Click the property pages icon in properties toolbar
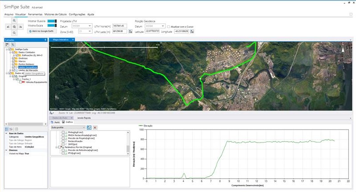 pyautogui.click(x=17, y=129)
